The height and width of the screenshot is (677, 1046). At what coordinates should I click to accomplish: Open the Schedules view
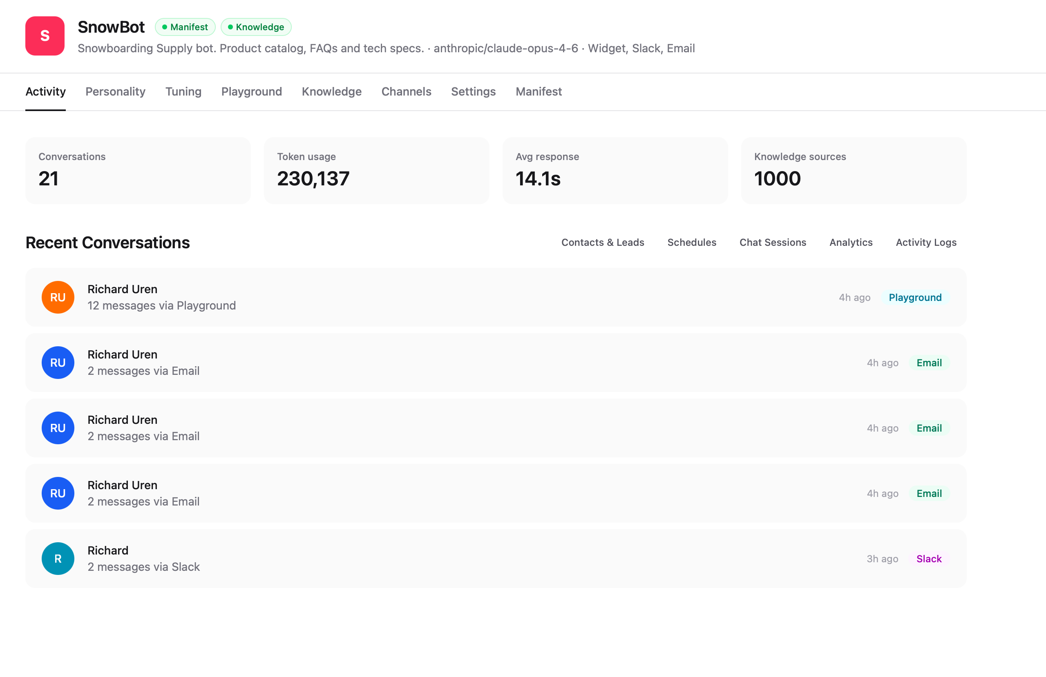[x=691, y=242]
